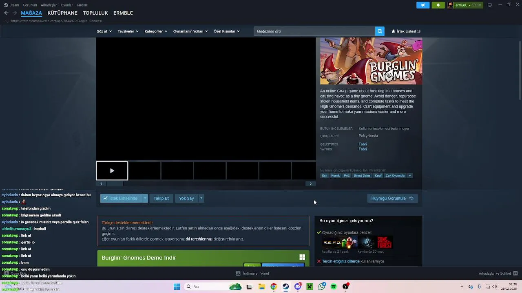Open the İstek Listesinde dropdown arrow
Viewport: 522px width, 293px height.
coord(145,198)
